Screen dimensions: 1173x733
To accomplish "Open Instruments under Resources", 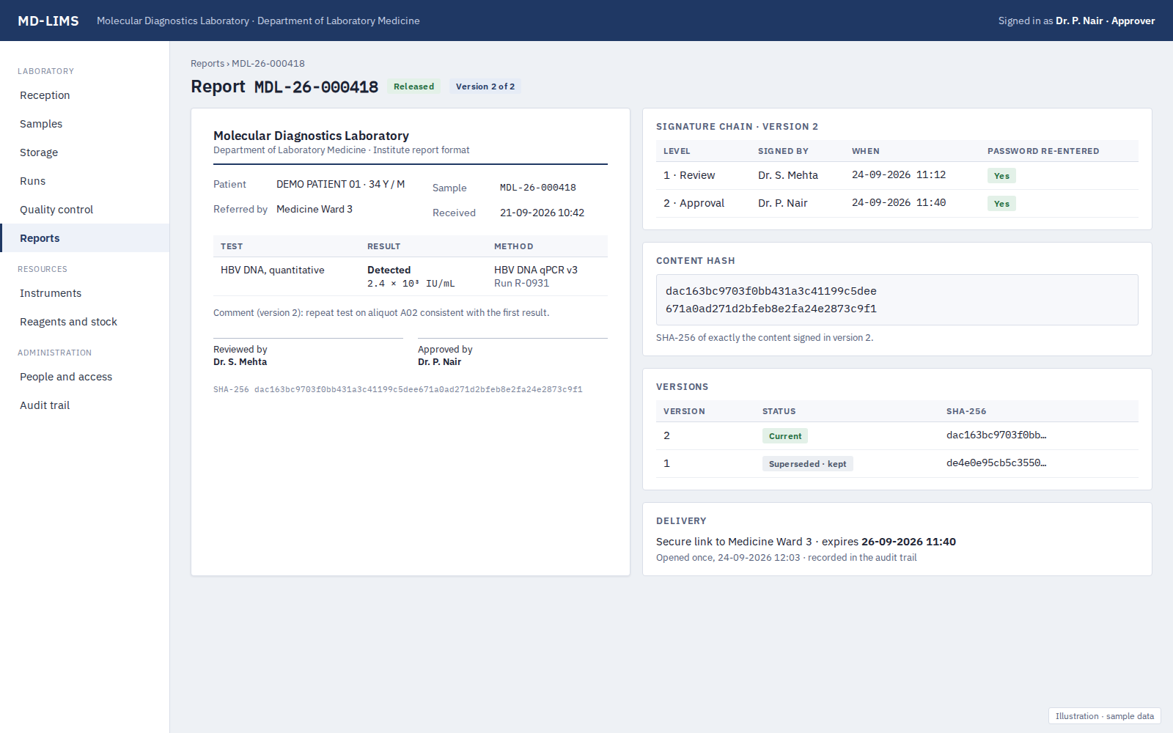I will (84, 293).
